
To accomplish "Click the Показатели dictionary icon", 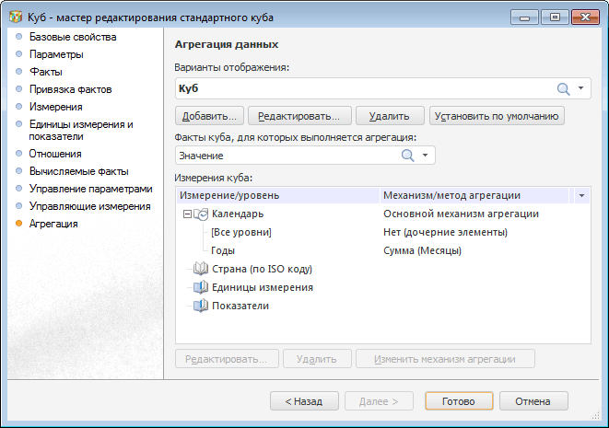I will click(x=201, y=306).
